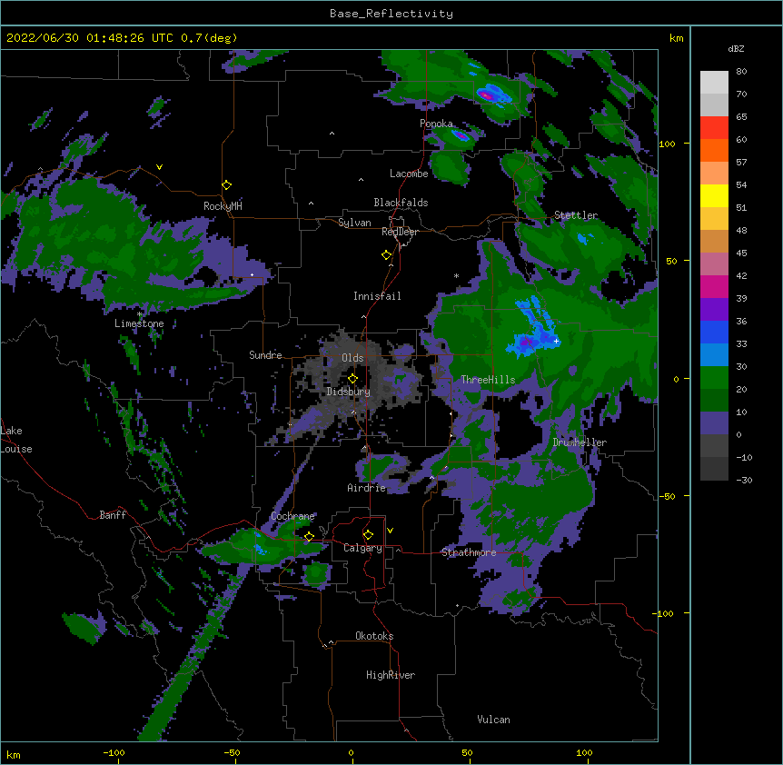The height and width of the screenshot is (765, 783).
Task: Click the Base_Reflectivity title text
Action: click(391, 14)
